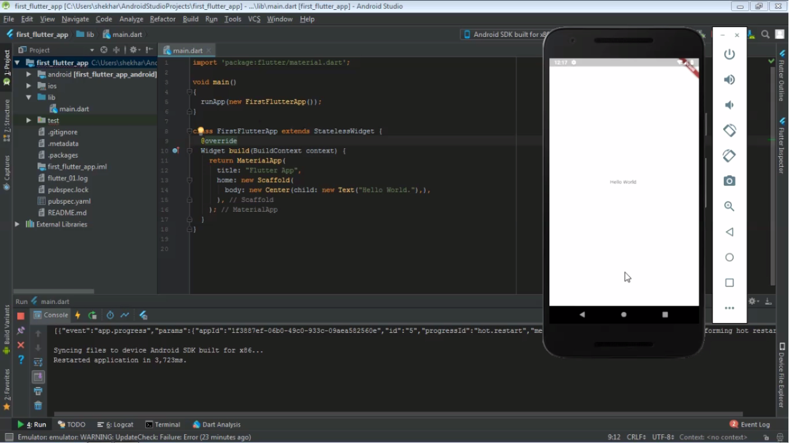Open the Refactor menu

162,19
